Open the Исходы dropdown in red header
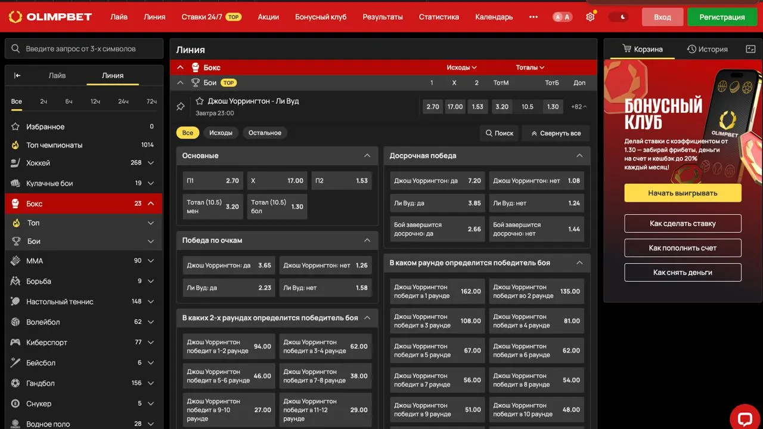This screenshot has height=429, width=763. point(462,67)
